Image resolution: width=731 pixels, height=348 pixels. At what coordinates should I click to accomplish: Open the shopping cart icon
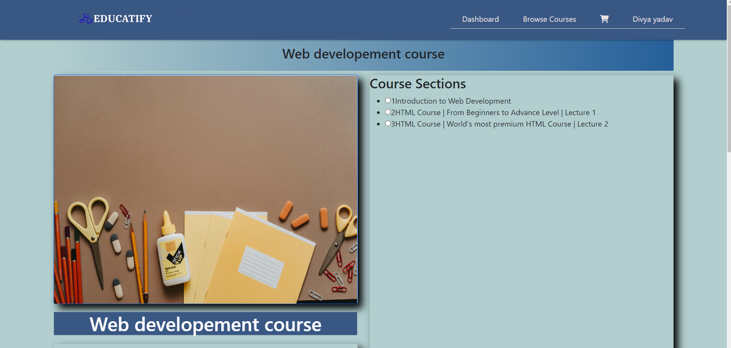[604, 19]
